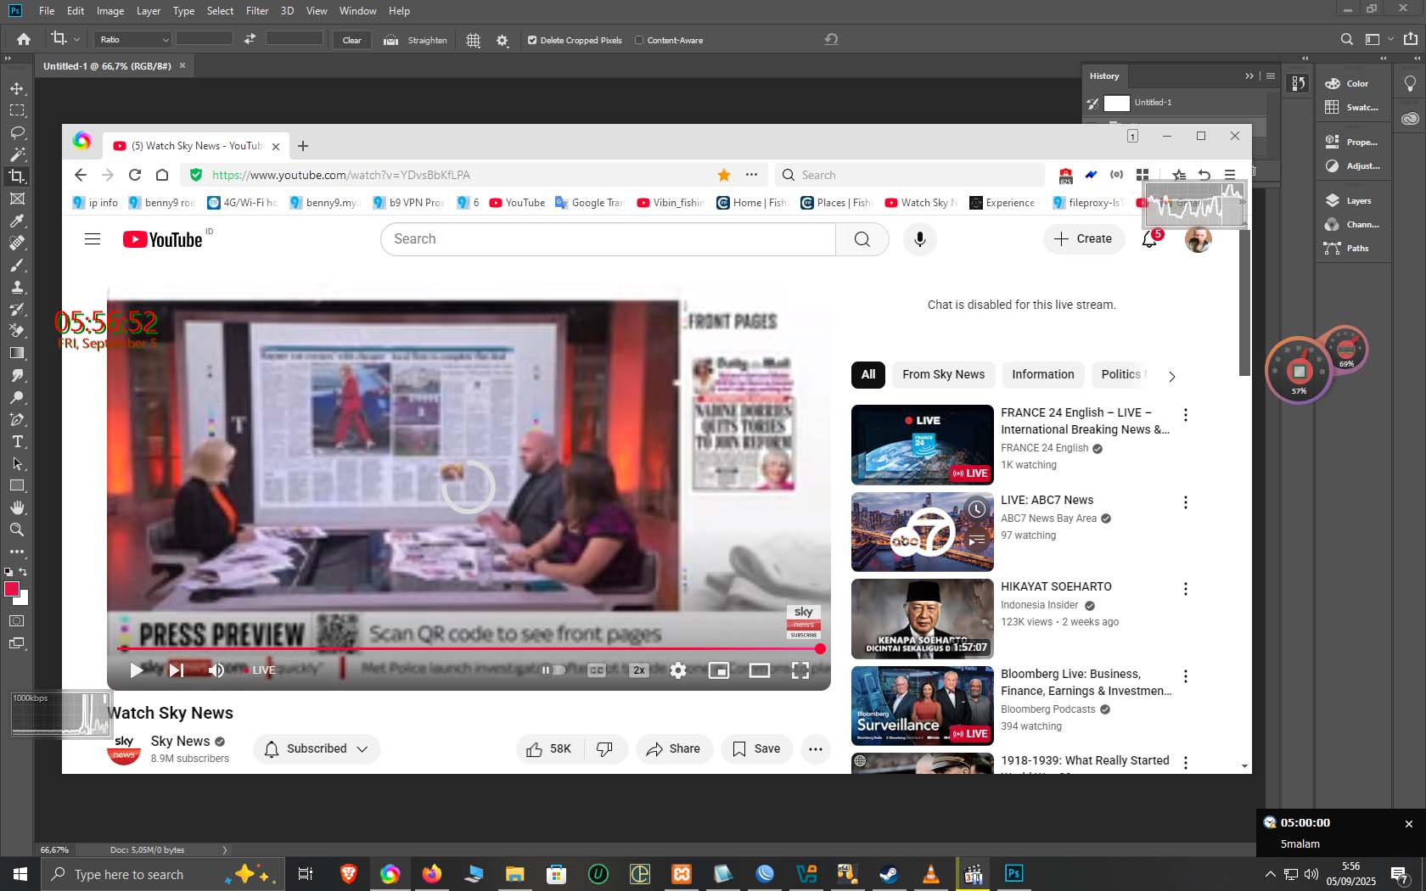Reset crop box with undo arrow icon
The height and width of the screenshot is (891, 1426).
click(x=831, y=39)
